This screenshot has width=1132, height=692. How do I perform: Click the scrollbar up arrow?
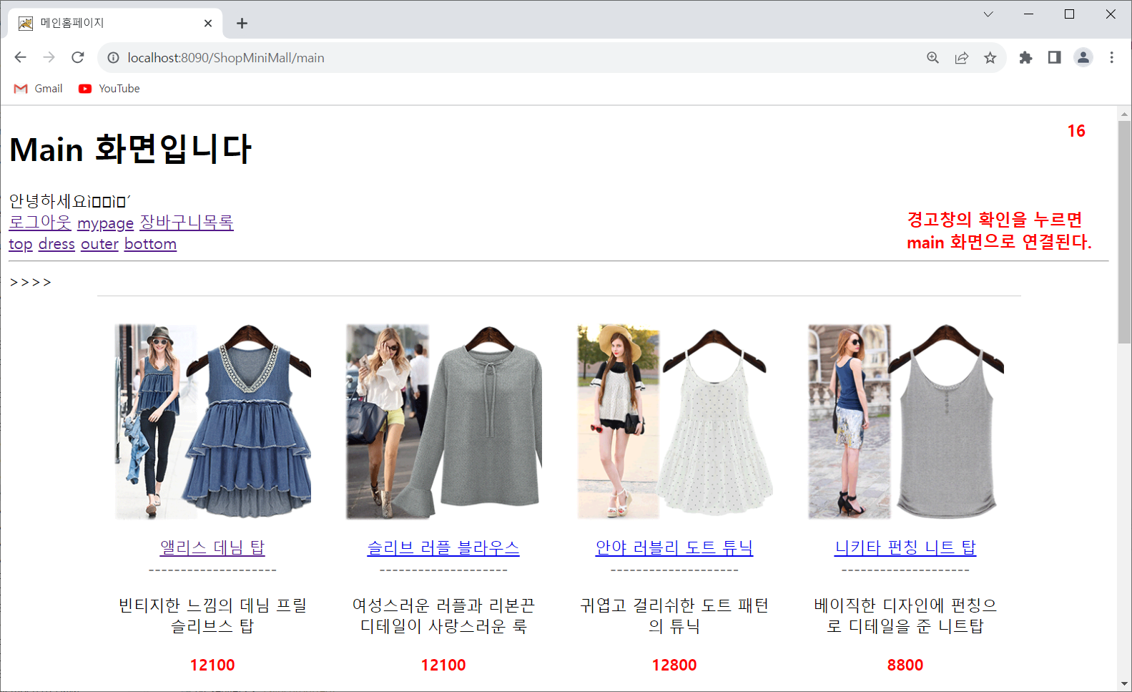click(x=1124, y=113)
